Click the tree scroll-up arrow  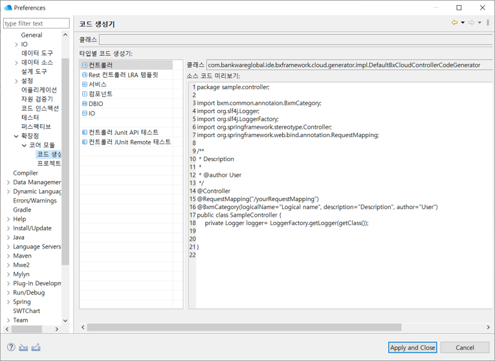tap(65, 35)
